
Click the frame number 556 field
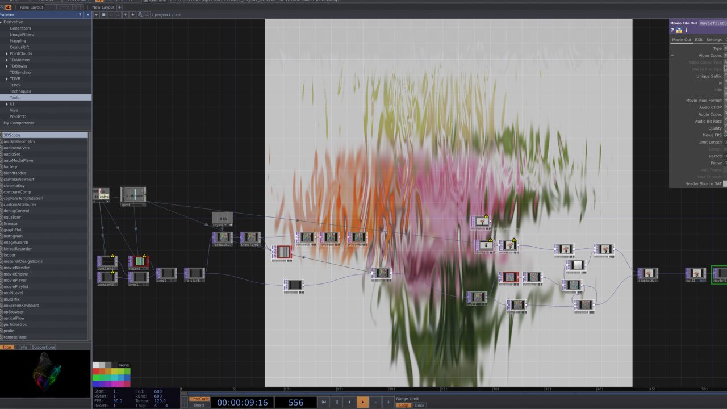pos(295,402)
